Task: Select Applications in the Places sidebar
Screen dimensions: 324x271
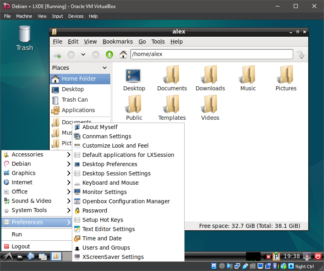Action: click(x=77, y=110)
